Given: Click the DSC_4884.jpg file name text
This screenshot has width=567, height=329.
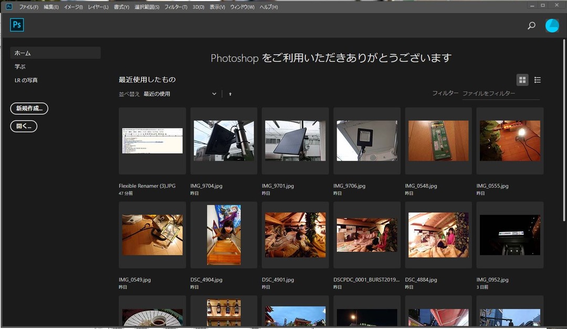Looking at the screenshot, I should pos(421,280).
